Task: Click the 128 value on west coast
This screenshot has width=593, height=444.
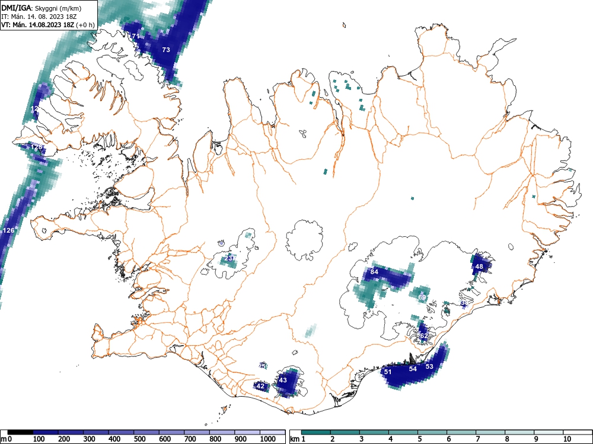Action: click(x=37, y=147)
